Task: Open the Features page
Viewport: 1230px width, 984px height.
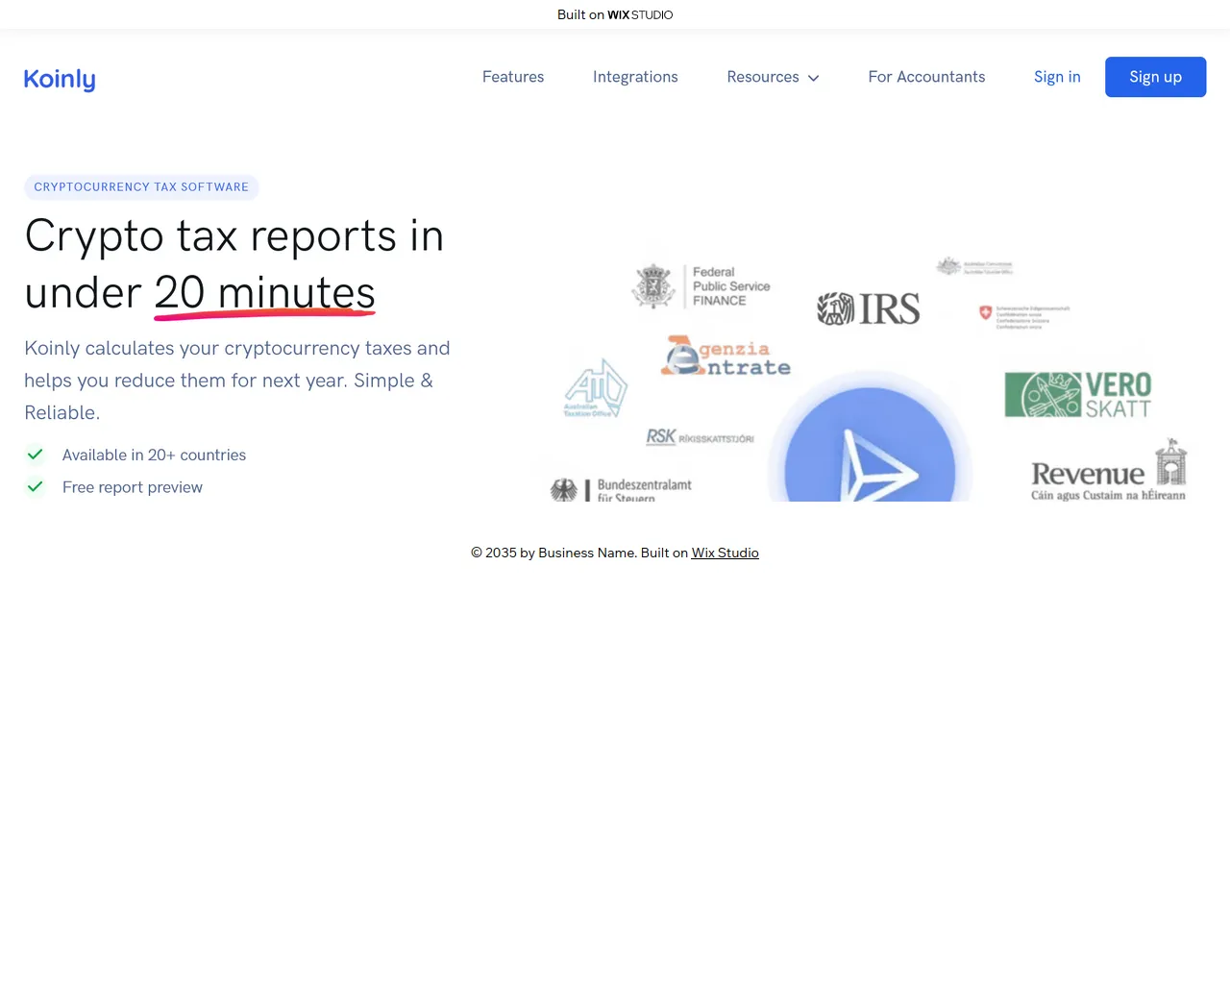Action: (x=513, y=77)
